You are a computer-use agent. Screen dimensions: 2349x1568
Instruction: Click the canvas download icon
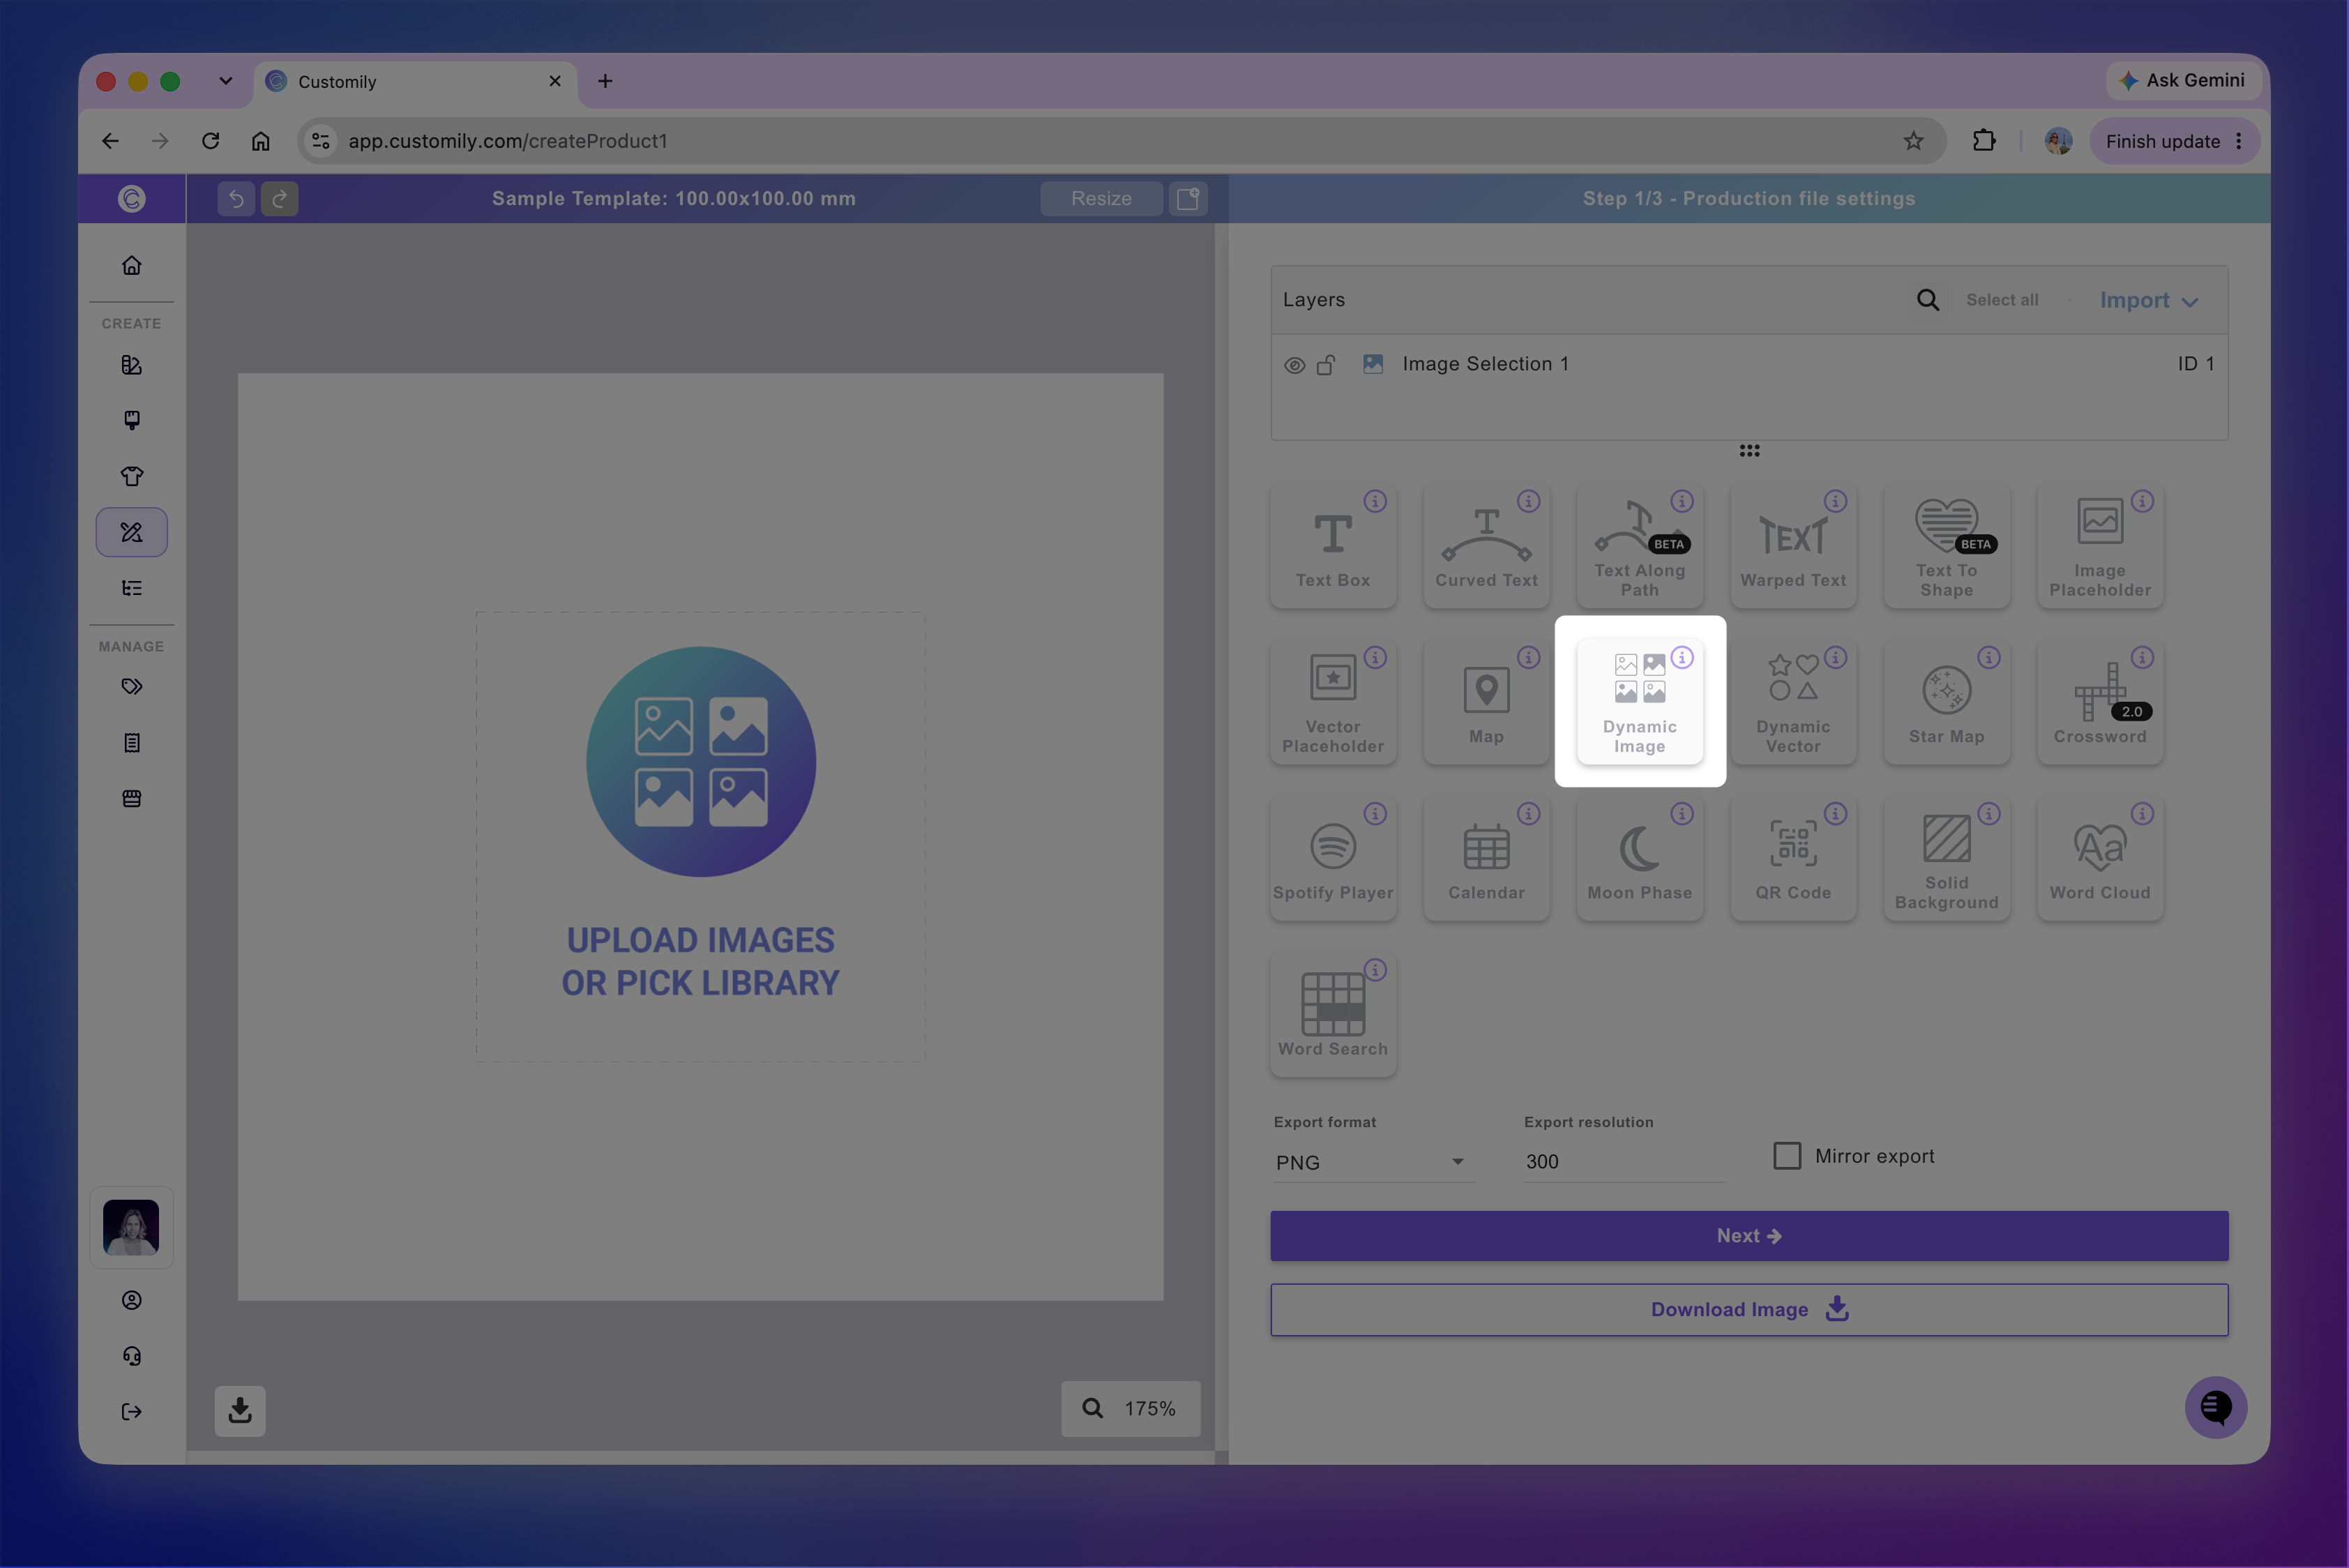(240, 1410)
